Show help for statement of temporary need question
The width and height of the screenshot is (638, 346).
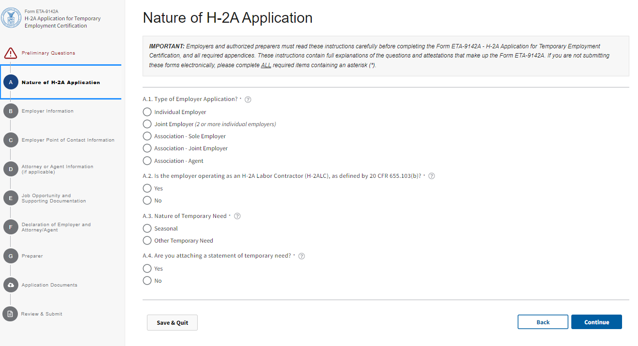[302, 256]
